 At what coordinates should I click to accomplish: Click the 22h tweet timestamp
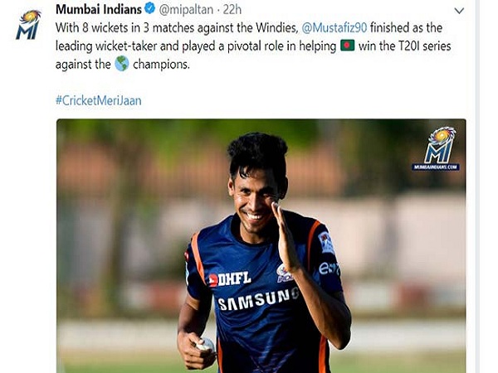232,10
